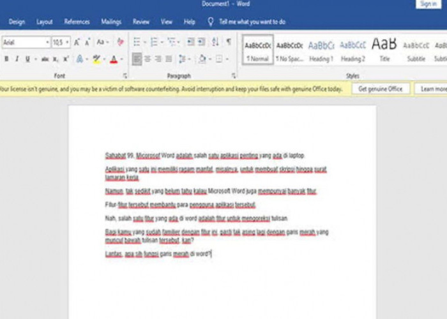Open the Layout tab

[x=45, y=22]
